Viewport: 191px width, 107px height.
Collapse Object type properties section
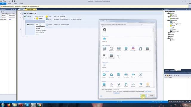1,14
